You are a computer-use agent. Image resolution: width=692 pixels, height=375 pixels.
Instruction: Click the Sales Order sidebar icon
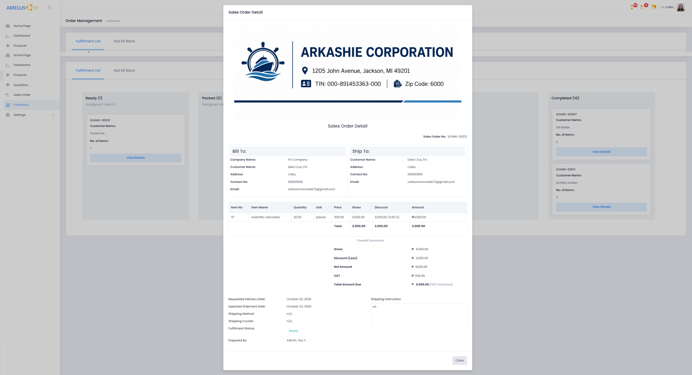coord(8,95)
